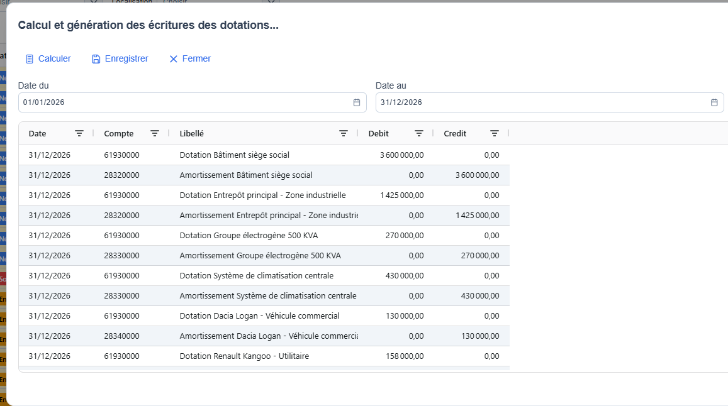Select Amortissement Groupe électrogène 500 KVA row

(260, 256)
